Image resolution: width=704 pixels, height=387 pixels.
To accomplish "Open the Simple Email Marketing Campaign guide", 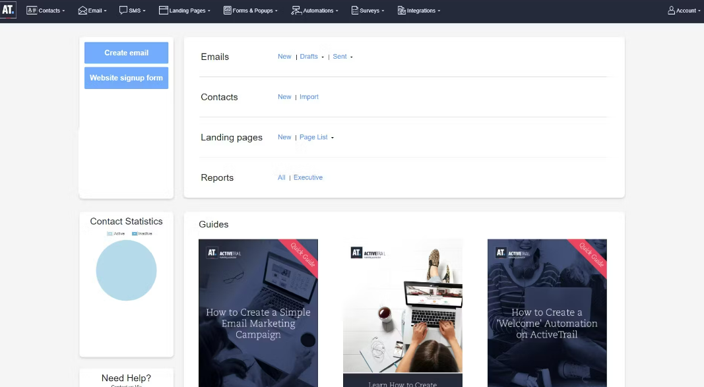I will coord(258,313).
